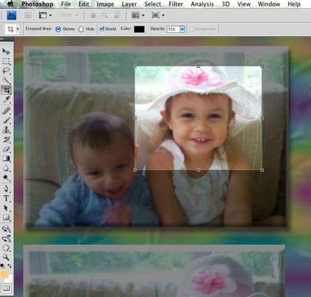Select the Eyedropper tool

pyautogui.click(x=6, y=100)
